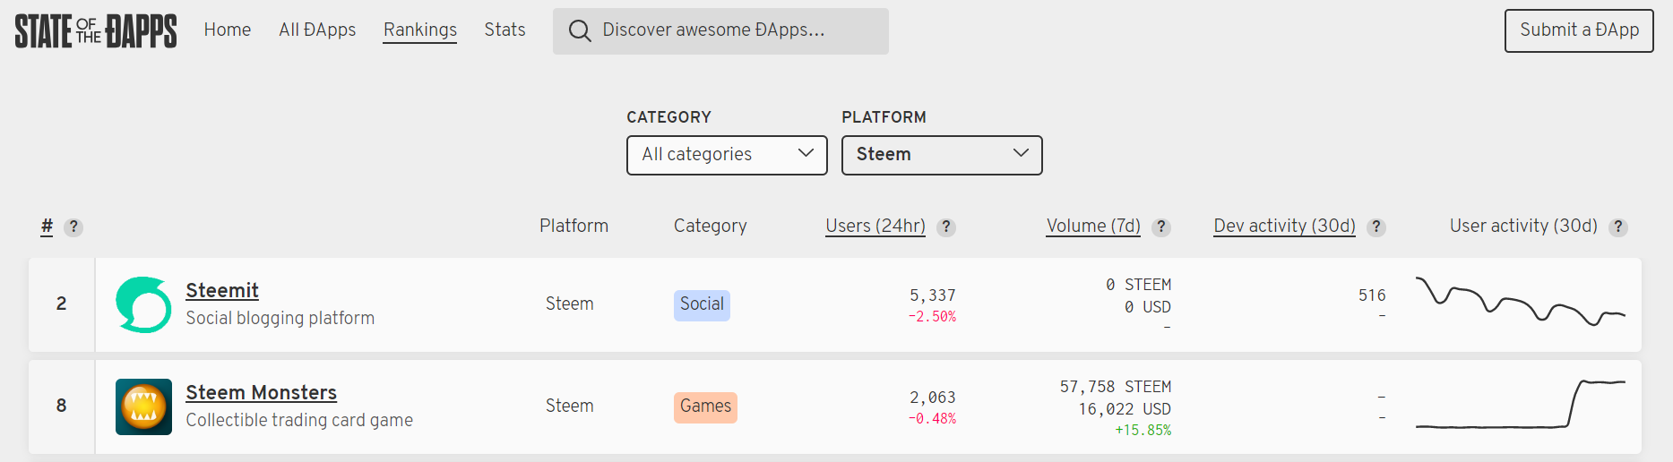Click the 57,758 STEEM volume value
The image size is (1673, 462).
[1116, 387]
